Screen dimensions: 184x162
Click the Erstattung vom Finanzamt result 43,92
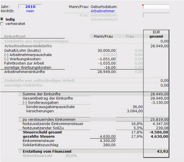coord(162,151)
